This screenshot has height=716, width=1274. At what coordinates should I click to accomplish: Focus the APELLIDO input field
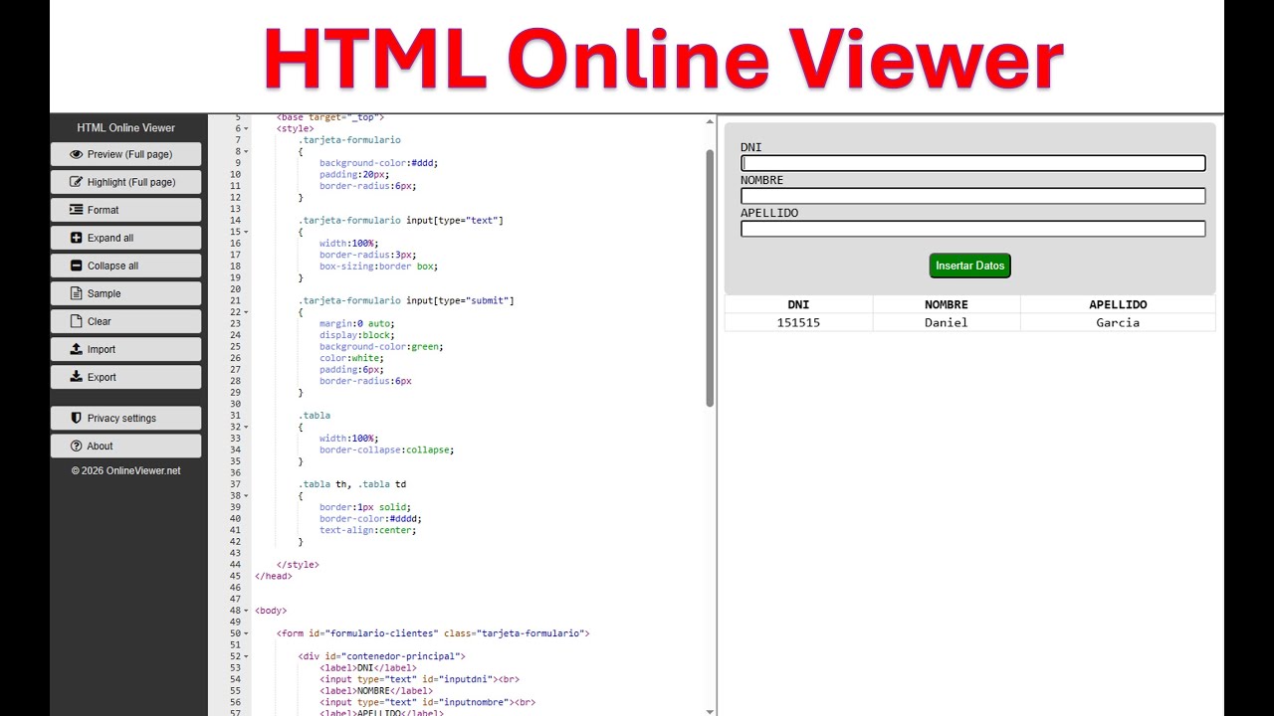click(972, 229)
